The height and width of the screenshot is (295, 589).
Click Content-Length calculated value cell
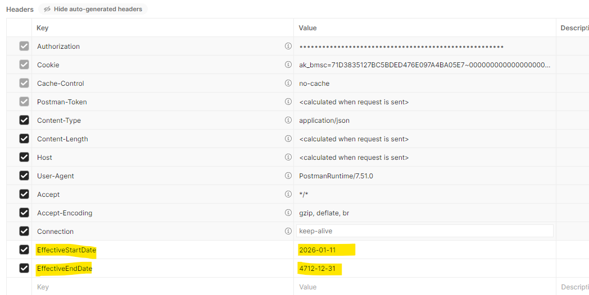click(425, 139)
